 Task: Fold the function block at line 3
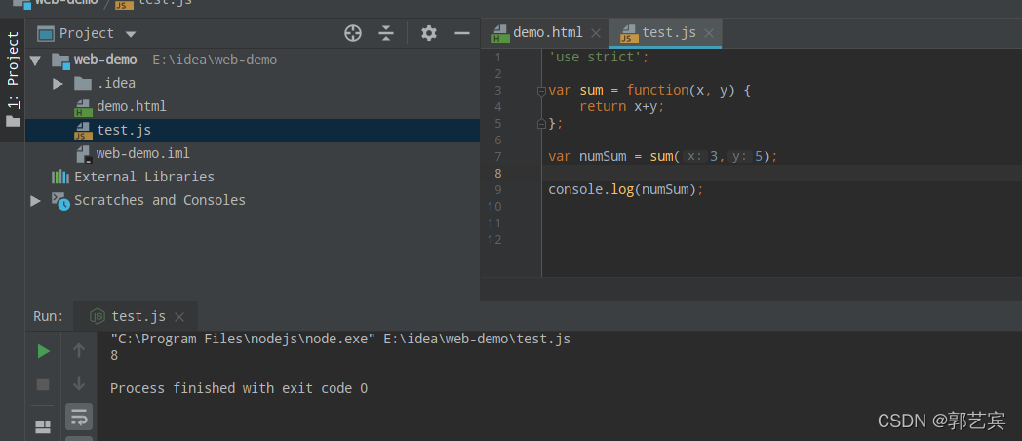click(x=541, y=91)
